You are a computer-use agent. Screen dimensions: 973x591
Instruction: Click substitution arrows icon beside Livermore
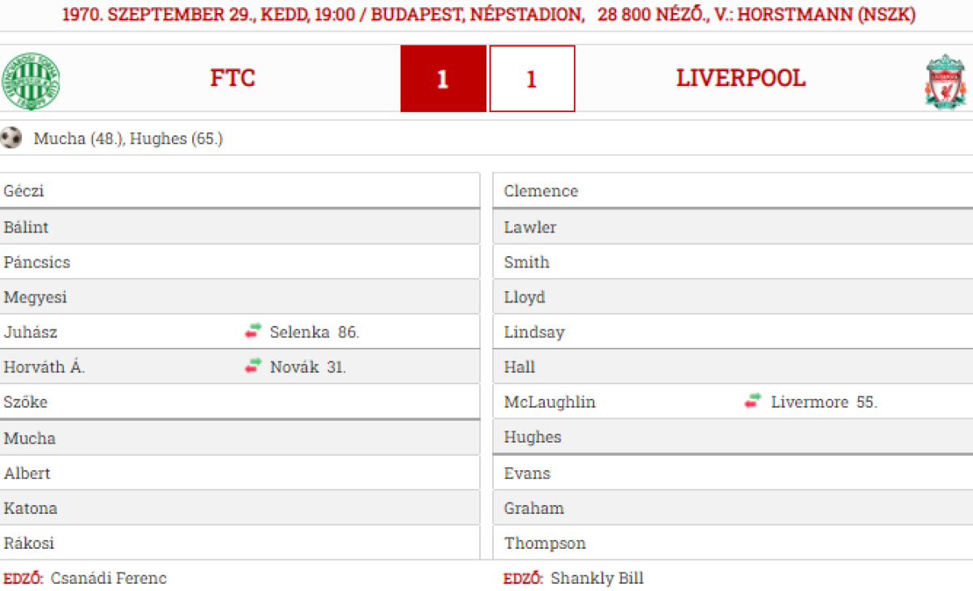[x=753, y=400]
